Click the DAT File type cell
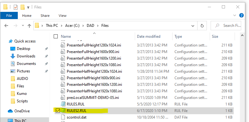The width and height of the screenshot is (249, 122). tap(181, 117)
